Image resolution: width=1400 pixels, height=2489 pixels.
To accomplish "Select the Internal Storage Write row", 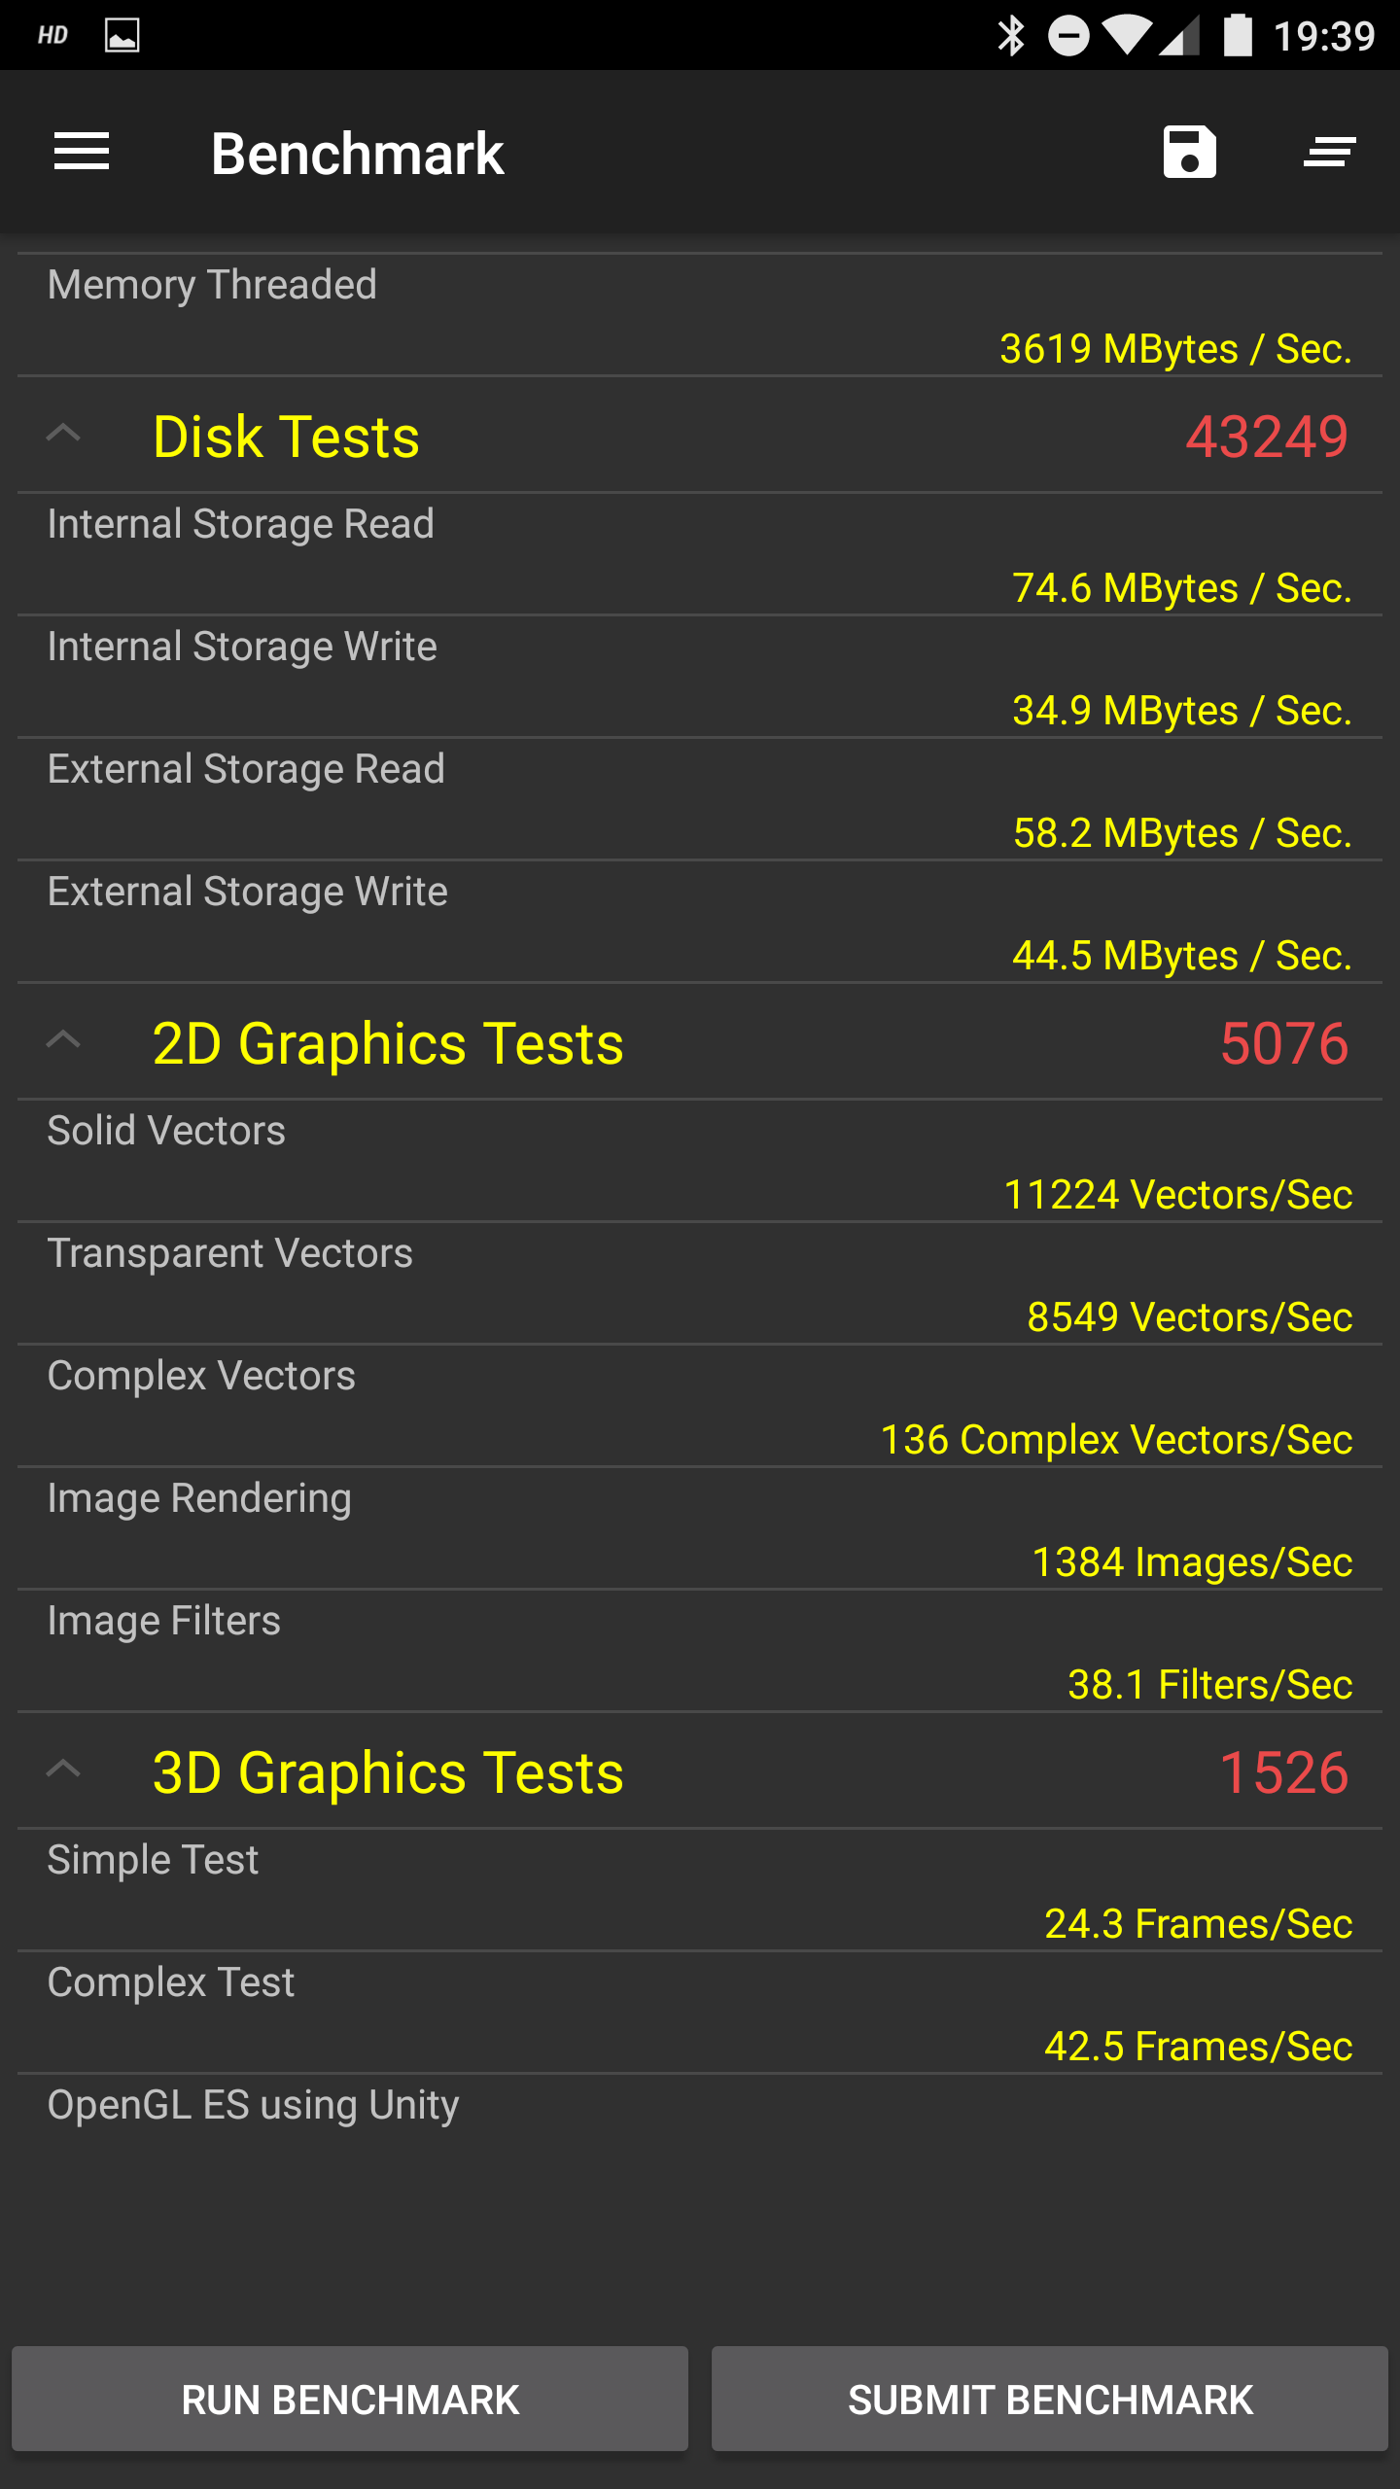I will point(700,677).
